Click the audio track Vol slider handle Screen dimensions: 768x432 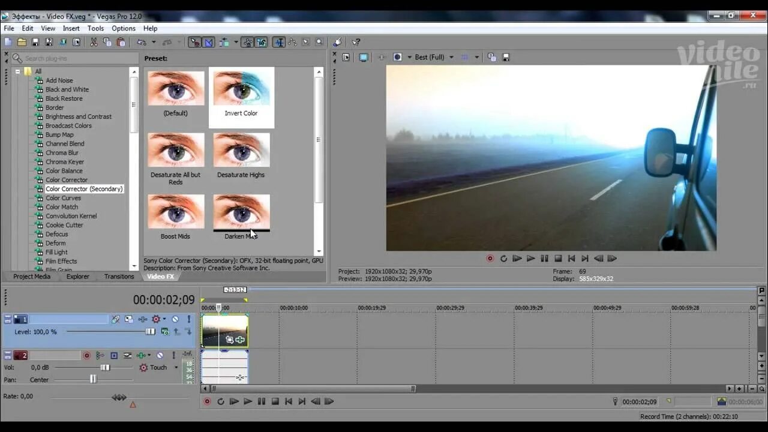pyautogui.click(x=105, y=367)
